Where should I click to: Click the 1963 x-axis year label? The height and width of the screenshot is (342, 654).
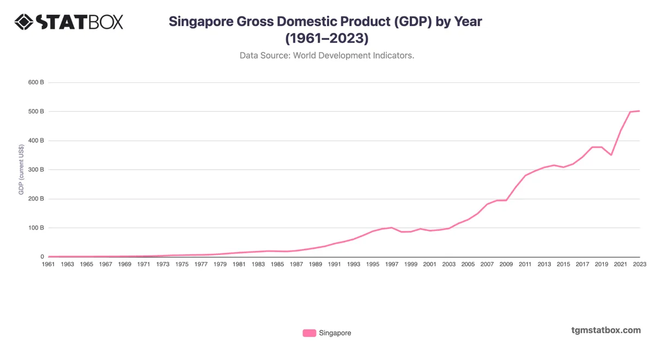68,264
